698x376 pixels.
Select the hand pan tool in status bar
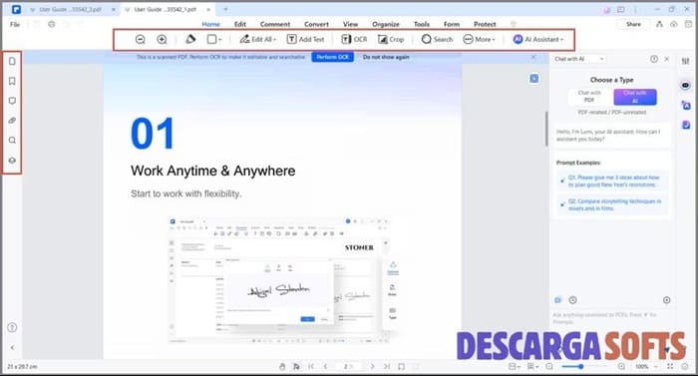pos(282,366)
